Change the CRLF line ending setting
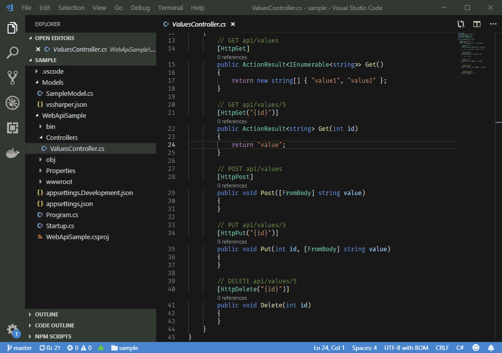 tap(442, 347)
